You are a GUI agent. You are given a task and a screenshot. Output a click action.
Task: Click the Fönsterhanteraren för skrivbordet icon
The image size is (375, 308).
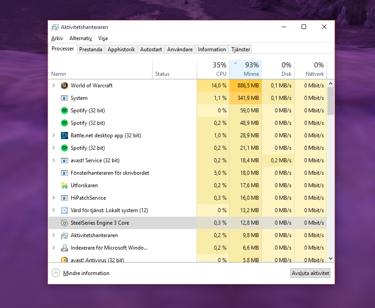(65, 173)
